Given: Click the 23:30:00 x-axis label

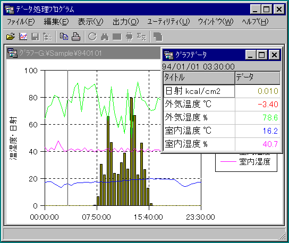Looking at the screenshot, I should coord(200,217).
